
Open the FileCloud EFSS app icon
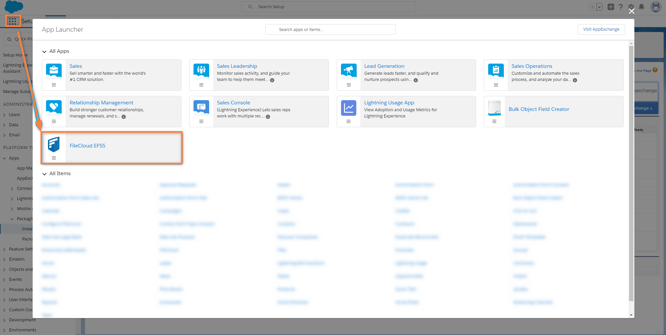click(54, 144)
